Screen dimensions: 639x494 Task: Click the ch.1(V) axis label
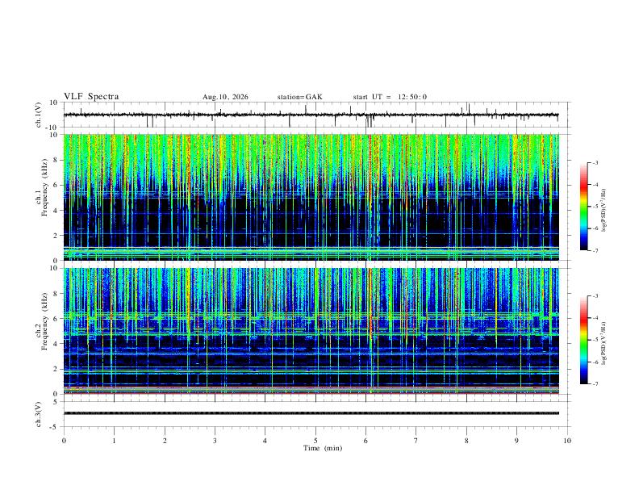(39, 115)
